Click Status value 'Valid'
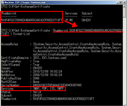The image size is (127, 106). point(37,92)
